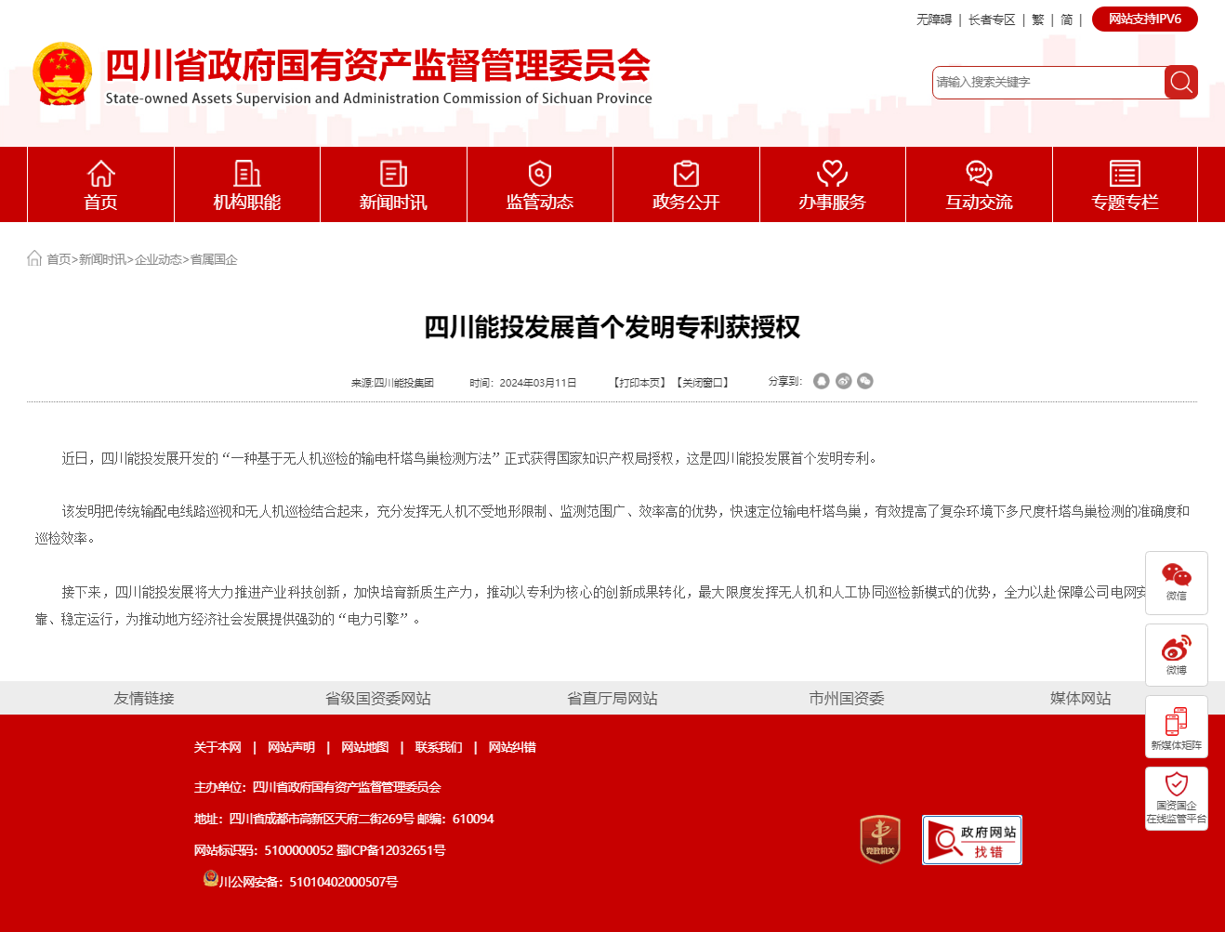Click the site title 四川省政府国有资产监督管理委员会 header
Screen dimensions: 1225x932
click(x=378, y=65)
